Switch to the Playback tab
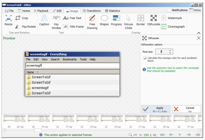This screenshot has width=205, height=140. click(x=41, y=11)
